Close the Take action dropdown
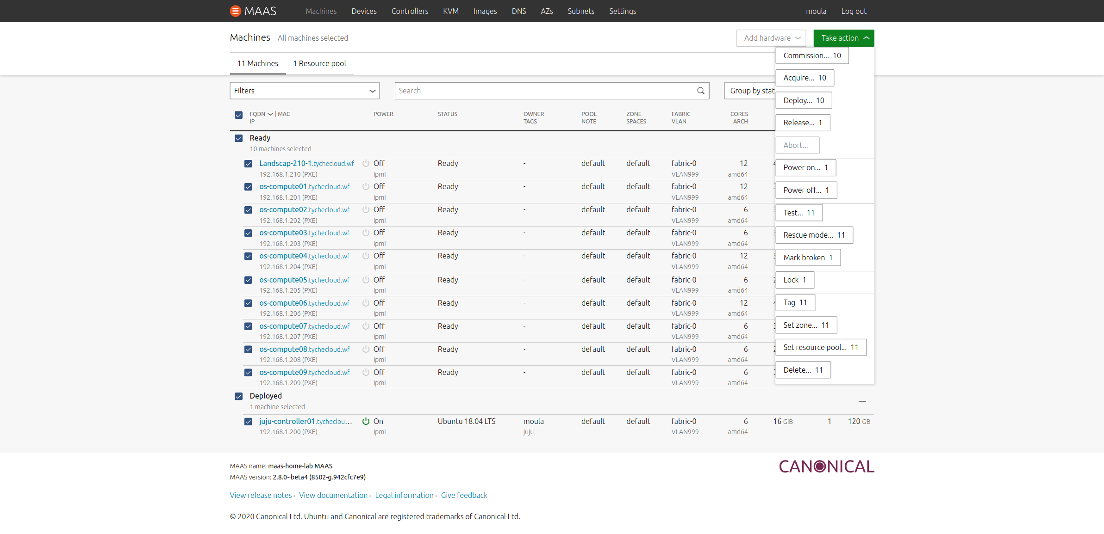The height and width of the screenshot is (534, 1104). [844, 38]
